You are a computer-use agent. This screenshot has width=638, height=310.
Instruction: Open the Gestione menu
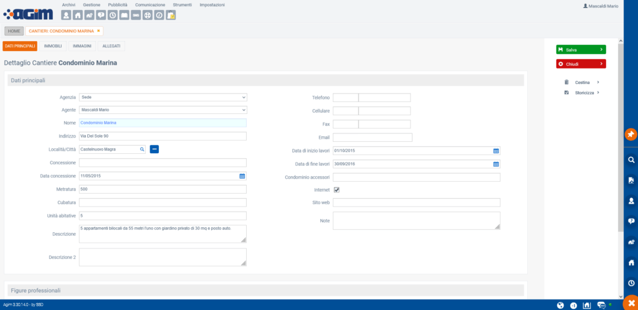(x=92, y=4)
